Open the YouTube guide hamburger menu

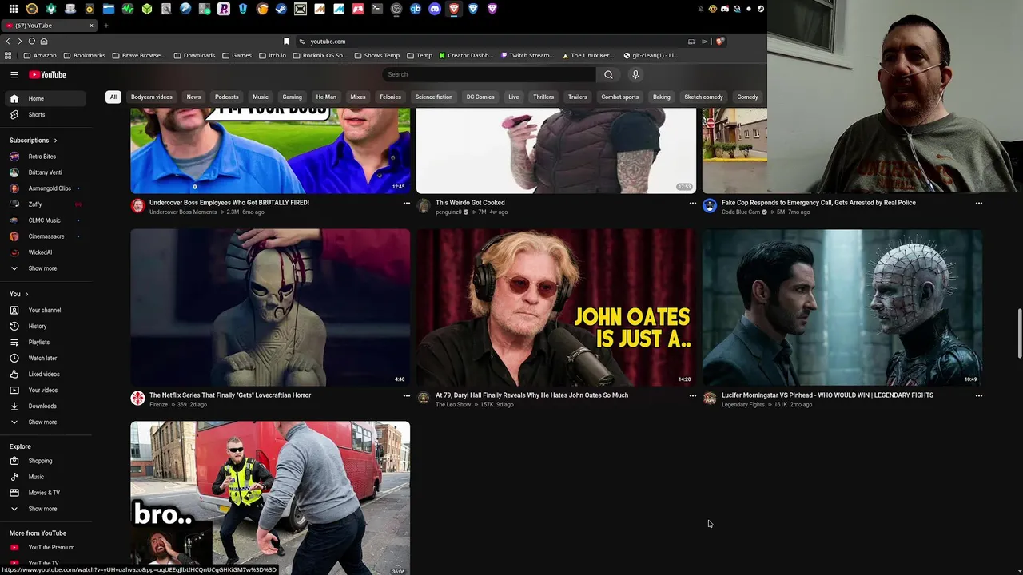[x=14, y=74]
